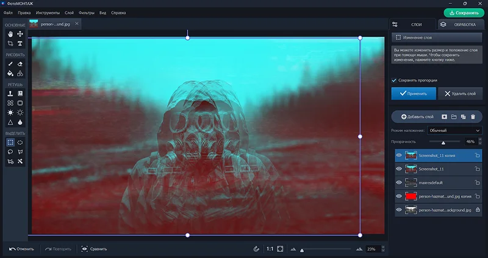Open the Инструменты menu
The width and height of the screenshot is (488, 258).
click(48, 13)
